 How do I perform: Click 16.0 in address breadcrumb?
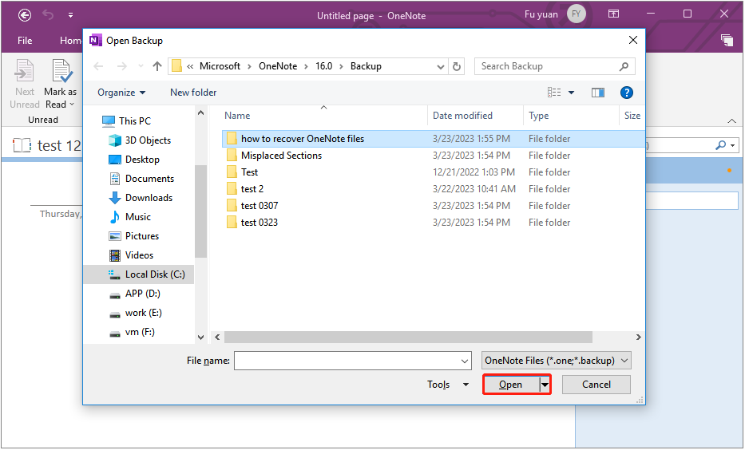coord(324,66)
